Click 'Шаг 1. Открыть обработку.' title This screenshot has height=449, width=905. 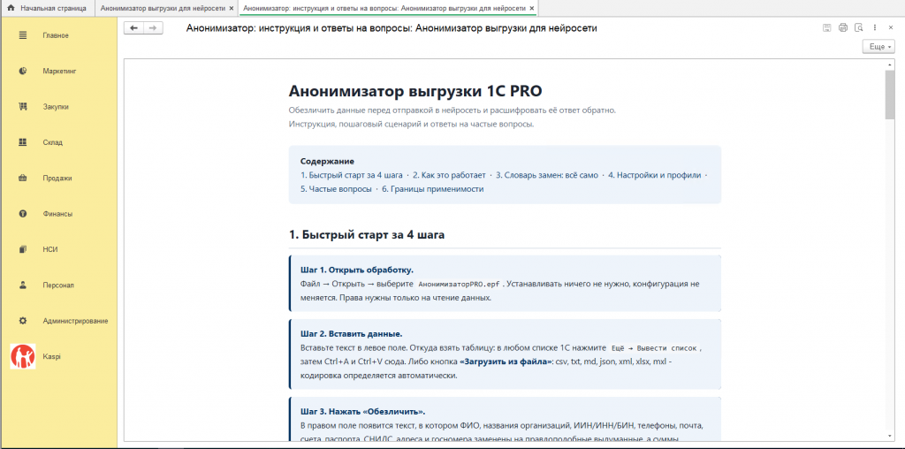357,270
